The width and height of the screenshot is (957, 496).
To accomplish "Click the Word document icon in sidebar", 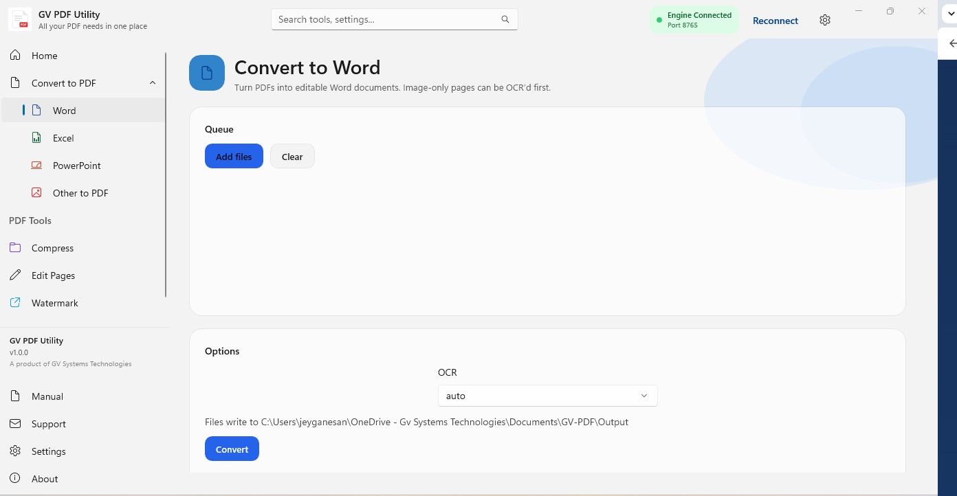I will coord(37,110).
